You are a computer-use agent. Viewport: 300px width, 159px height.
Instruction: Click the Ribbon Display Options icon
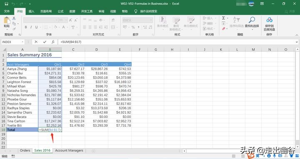click(262, 4)
